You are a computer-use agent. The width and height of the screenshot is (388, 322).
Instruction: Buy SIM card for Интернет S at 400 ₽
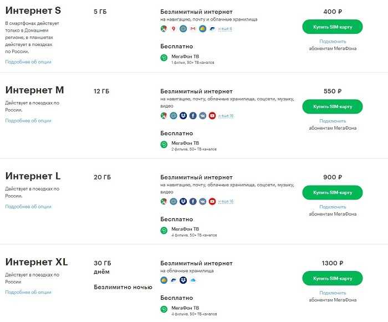[x=333, y=27]
